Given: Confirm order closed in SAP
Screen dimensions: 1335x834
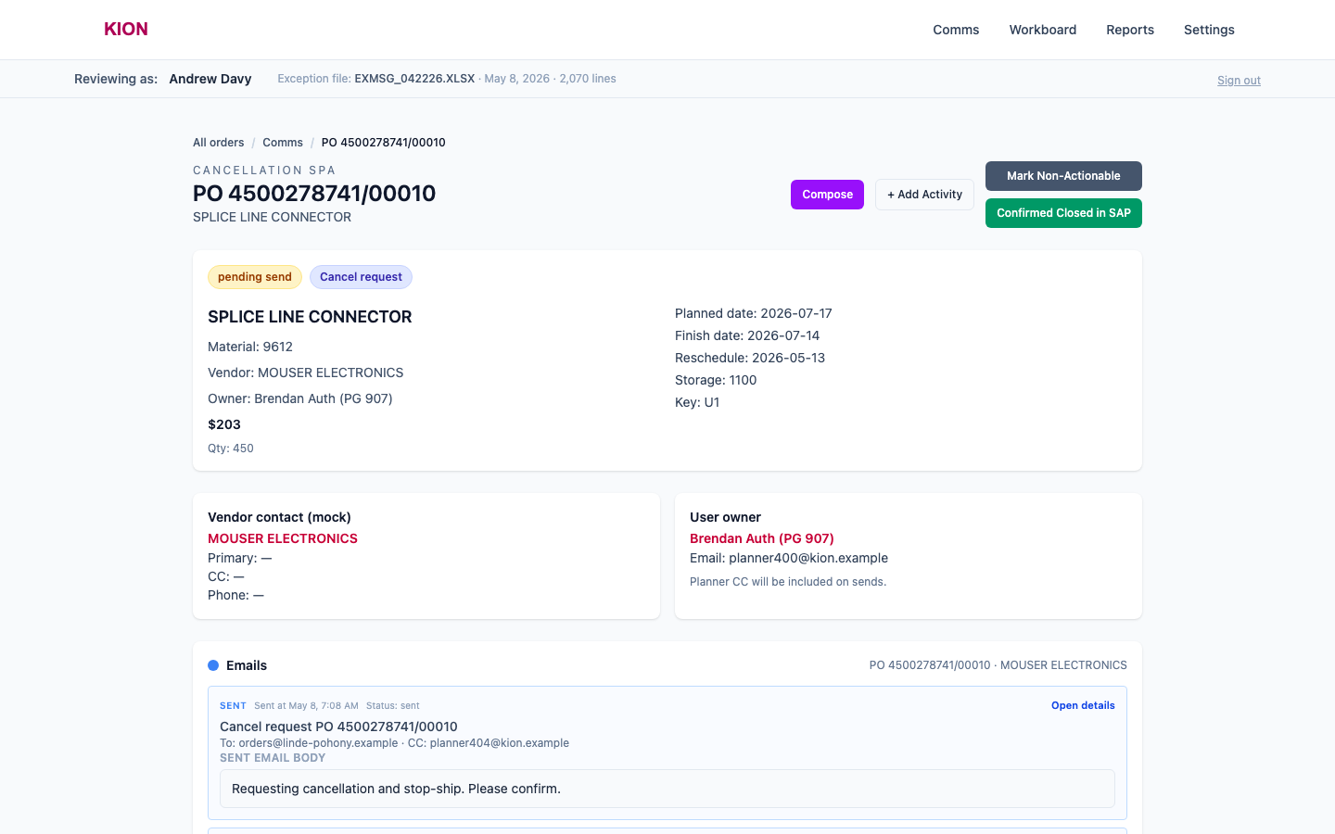Looking at the screenshot, I should tap(1063, 213).
